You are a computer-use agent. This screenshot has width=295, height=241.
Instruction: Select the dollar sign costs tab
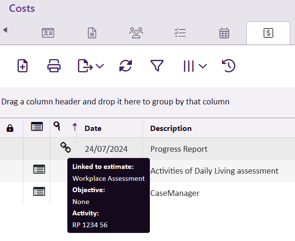click(x=268, y=33)
